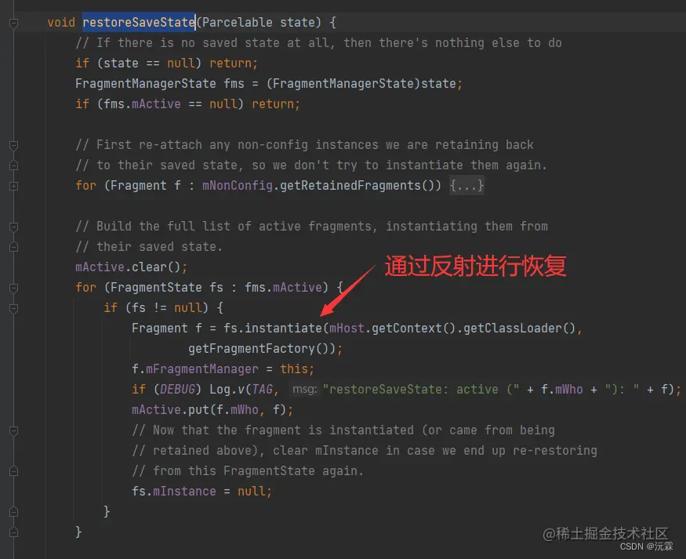Click the mNonConfig field reference
Viewport: 686px width, 559px height.
[238, 186]
